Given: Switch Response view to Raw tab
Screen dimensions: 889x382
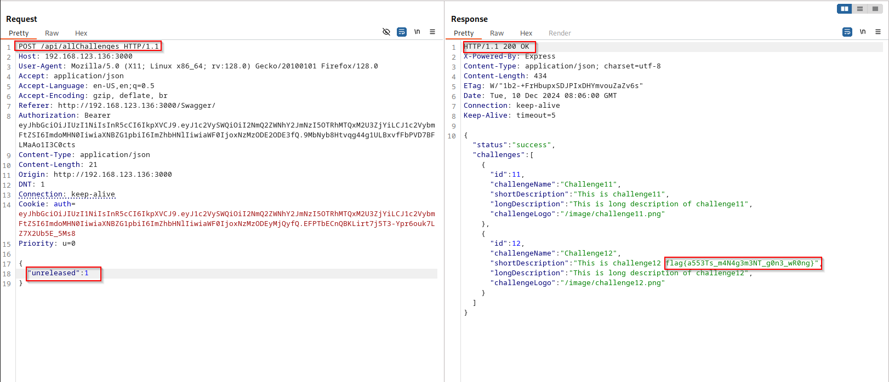Looking at the screenshot, I should point(497,33).
